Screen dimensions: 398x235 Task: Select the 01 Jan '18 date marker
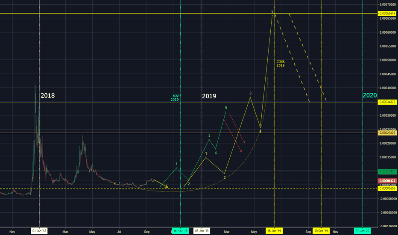point(39,231)
